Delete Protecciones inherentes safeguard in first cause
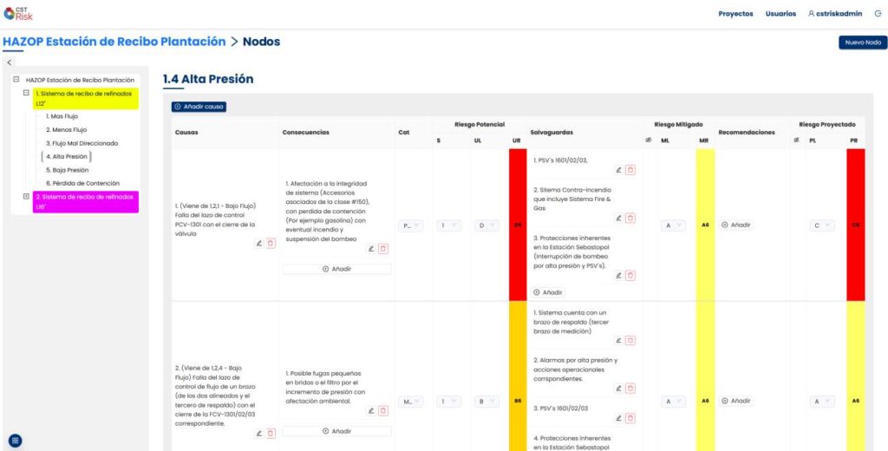This screenshot has height=451, width=888. pos(630,275)
